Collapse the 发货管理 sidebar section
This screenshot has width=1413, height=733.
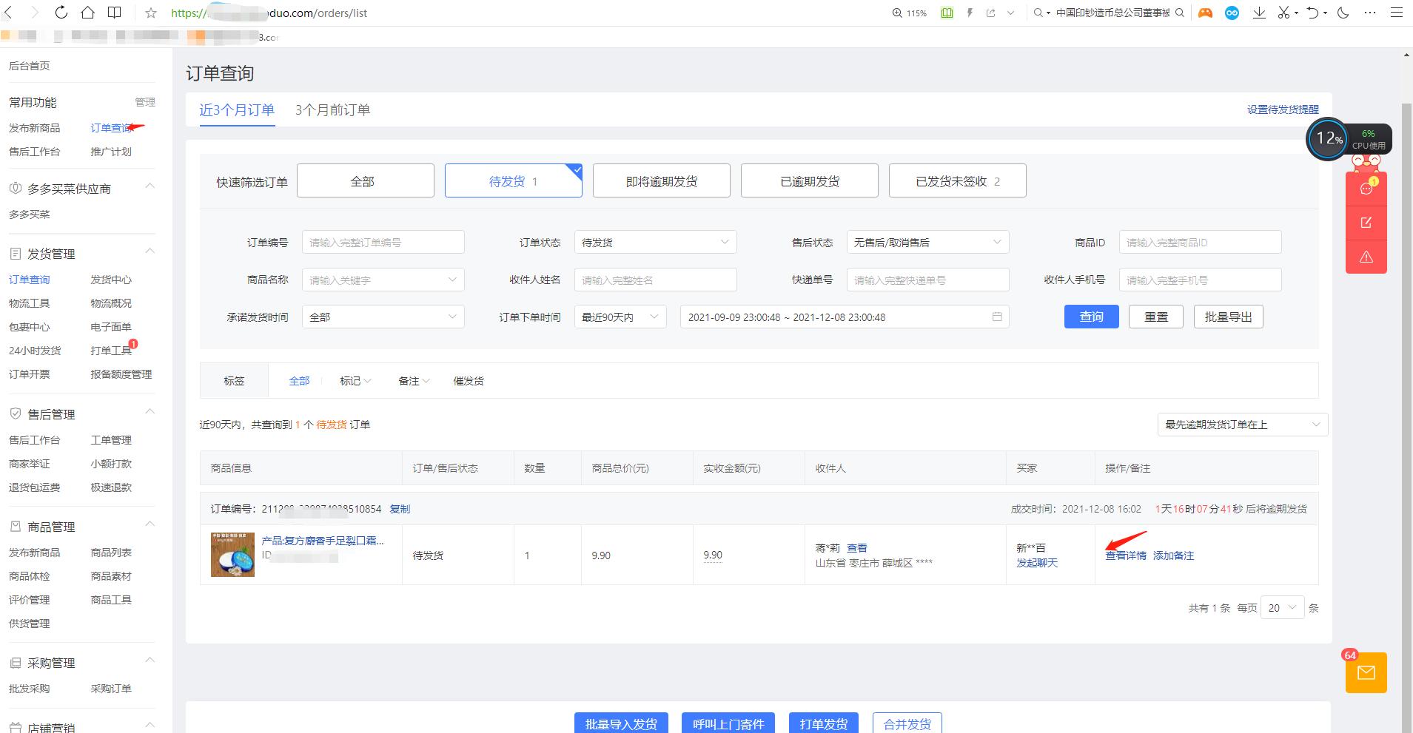pyautogui.click(x=150, y=251)
